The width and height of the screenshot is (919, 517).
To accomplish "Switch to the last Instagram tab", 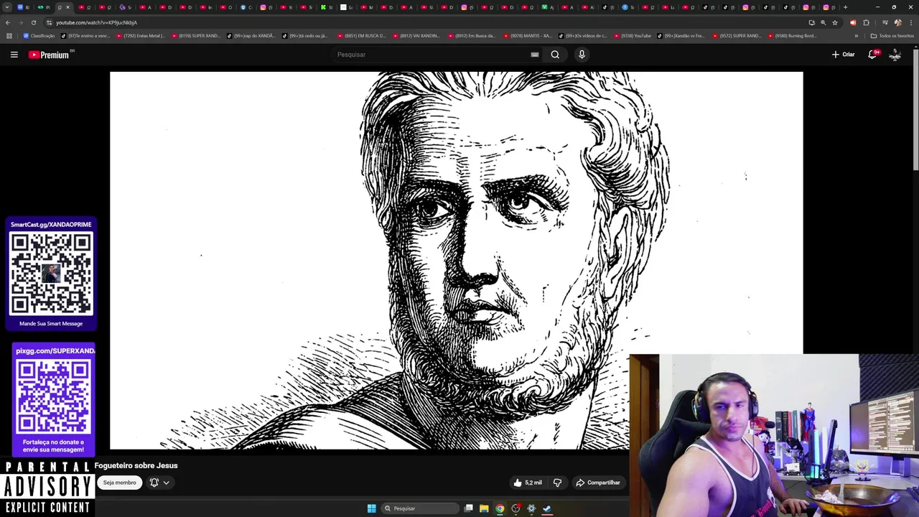I will 829,7.
